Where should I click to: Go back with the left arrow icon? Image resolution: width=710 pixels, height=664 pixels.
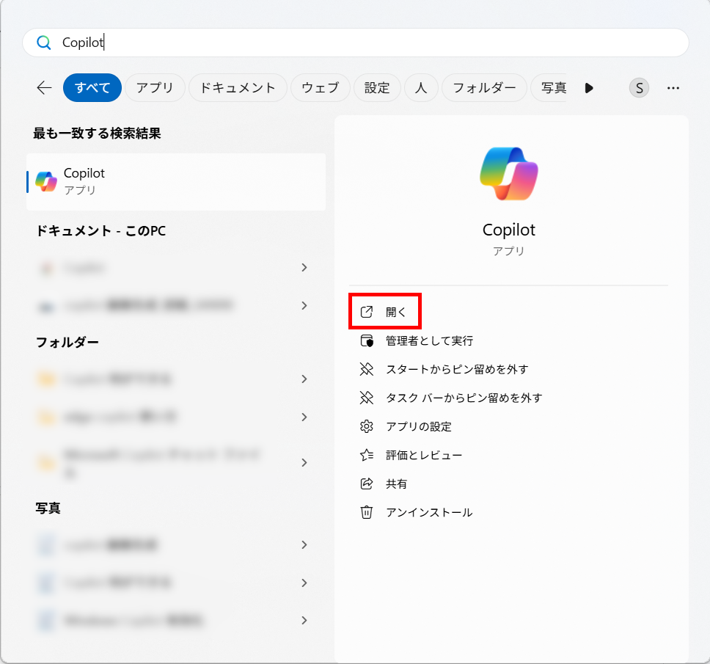(44, 87)
